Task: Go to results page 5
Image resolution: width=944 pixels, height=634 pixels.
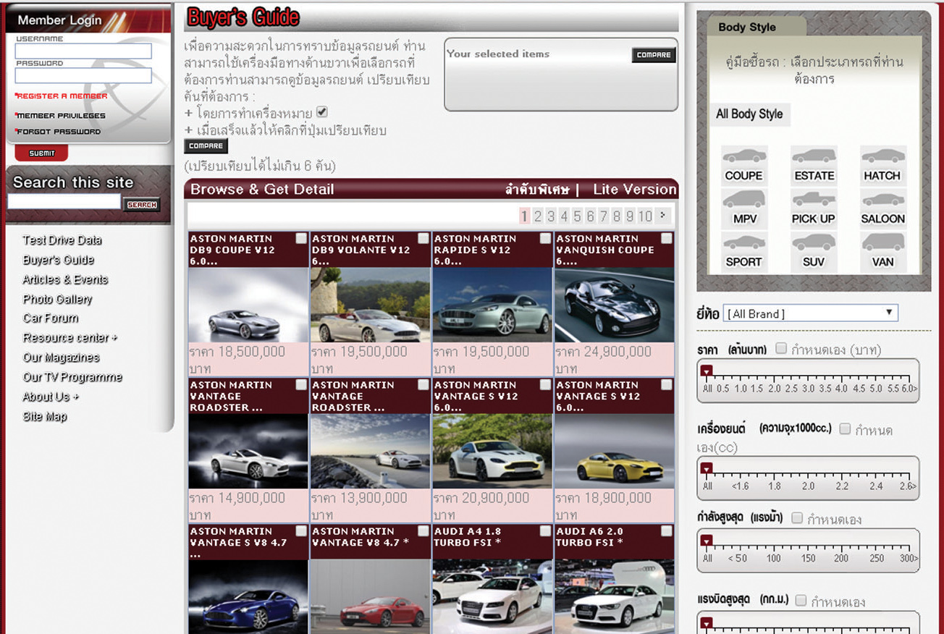Action: coord(577,216)
